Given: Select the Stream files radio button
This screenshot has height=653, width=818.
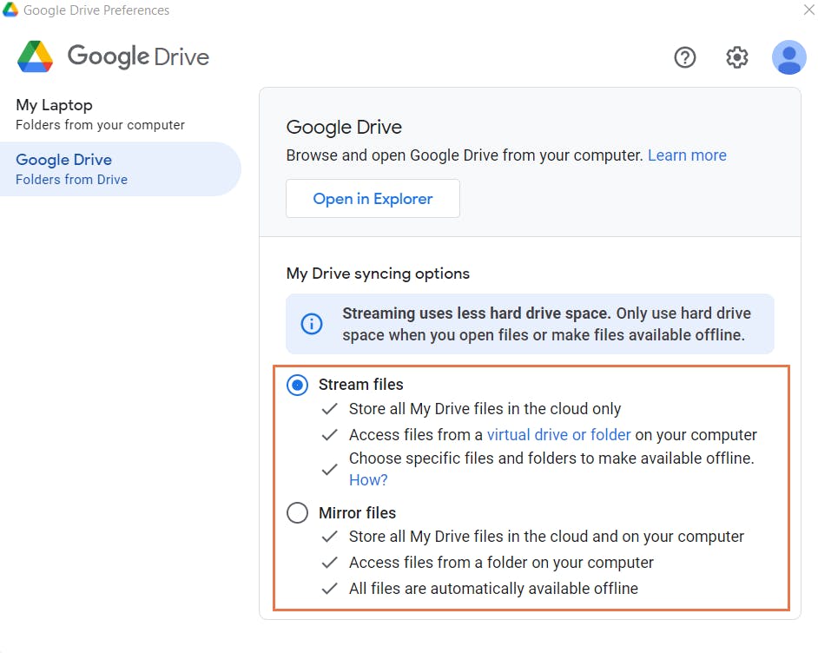Looking at the screenshot, I should (297, 385).
